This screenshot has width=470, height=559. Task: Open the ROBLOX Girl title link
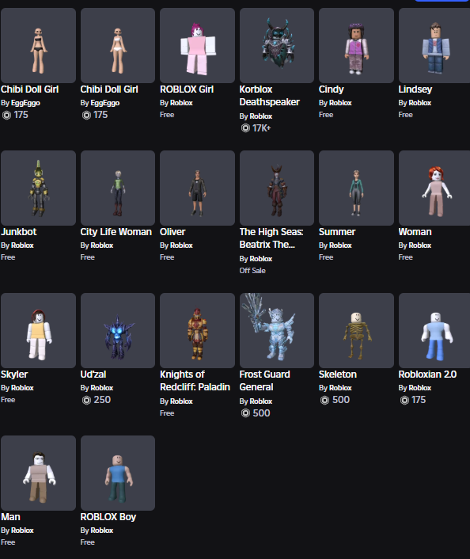[x=187, y=89]
